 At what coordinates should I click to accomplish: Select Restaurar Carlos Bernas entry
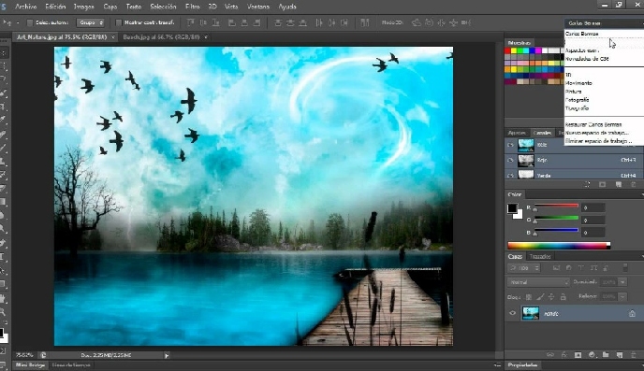coord(593,124)
